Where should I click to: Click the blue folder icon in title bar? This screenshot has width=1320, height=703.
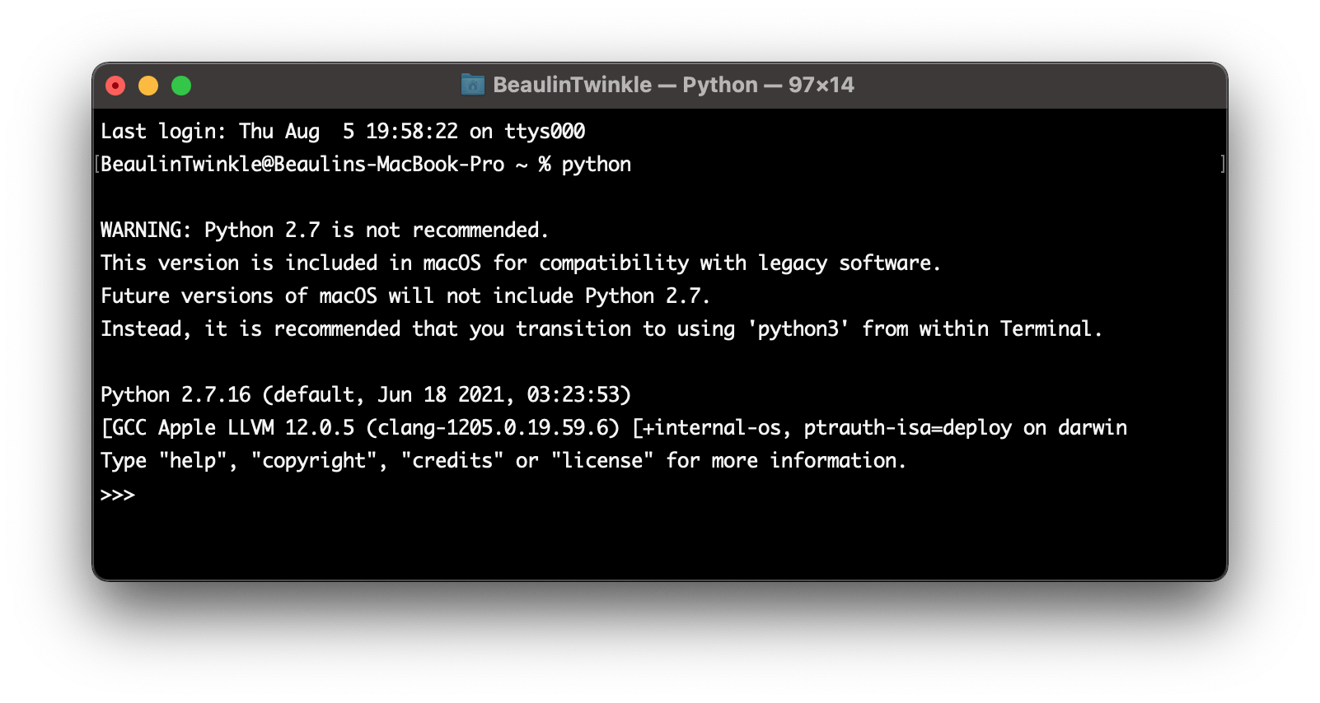click(x=474, y=84)
